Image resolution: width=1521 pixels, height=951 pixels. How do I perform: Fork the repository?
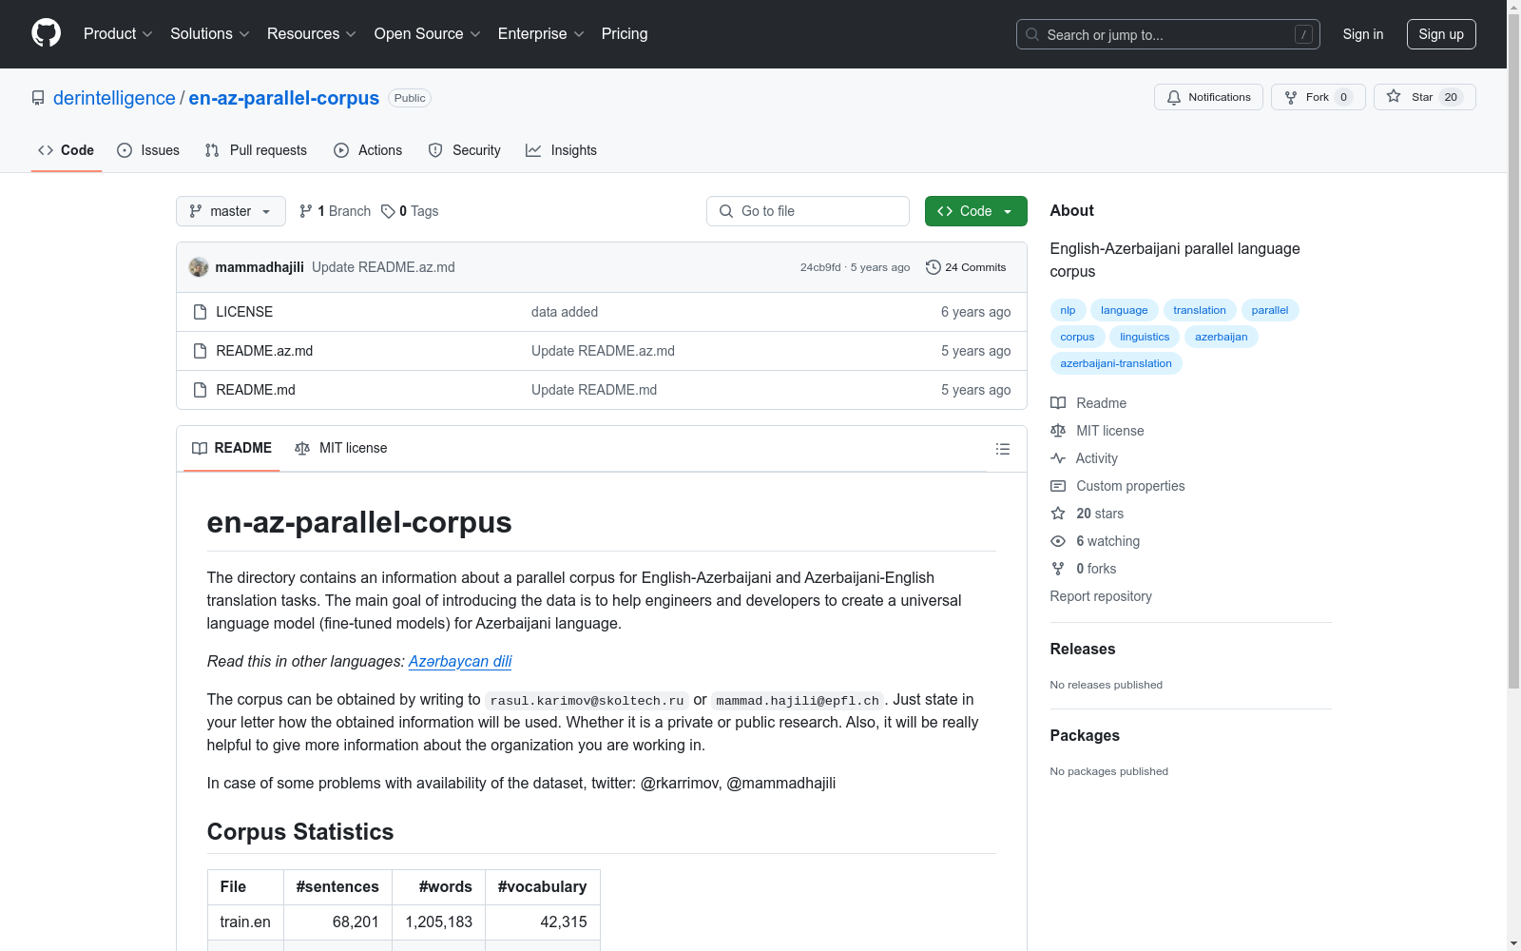pos(1318,97)
